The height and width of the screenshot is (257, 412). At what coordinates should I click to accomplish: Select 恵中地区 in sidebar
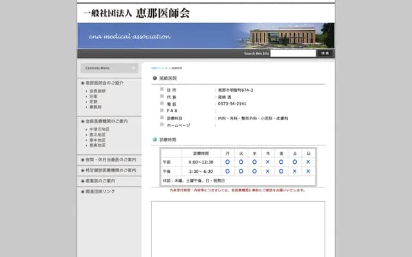point(98,139)
